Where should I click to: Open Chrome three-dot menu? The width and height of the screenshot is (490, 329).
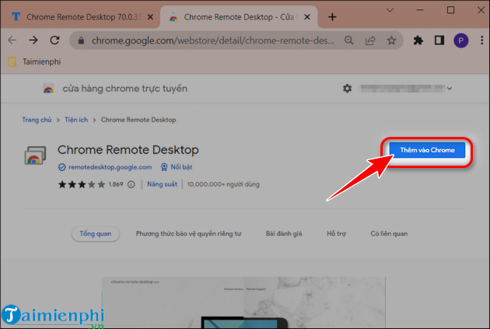click(482, 40)
